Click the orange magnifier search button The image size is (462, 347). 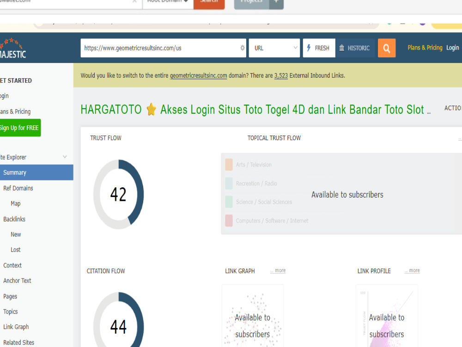tap(387, 48)
